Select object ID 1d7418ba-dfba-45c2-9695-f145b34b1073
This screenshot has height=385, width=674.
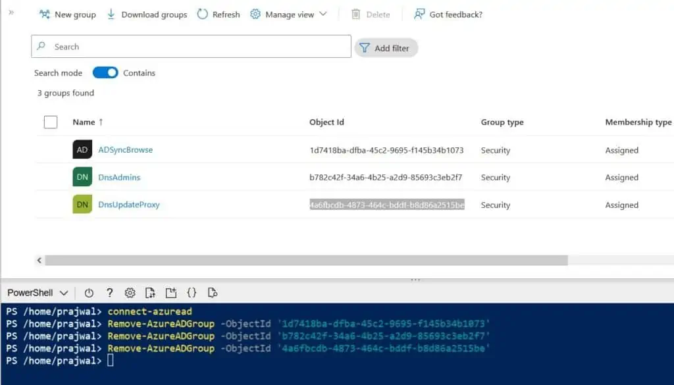tap(386, 150)
